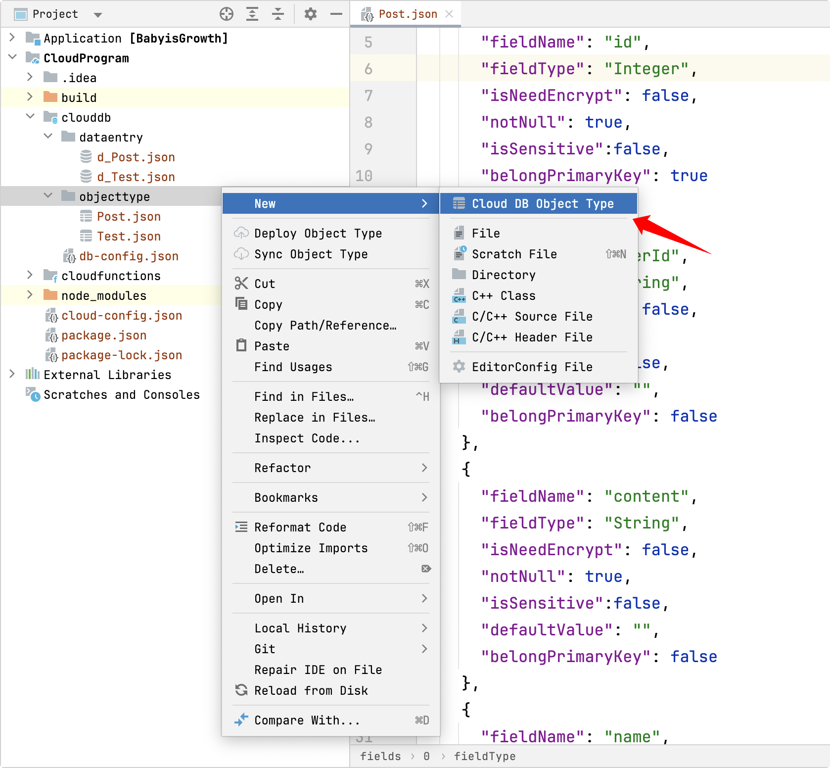
Task: Click the locate/select opened file target icon
Action: tap(227, 14)
